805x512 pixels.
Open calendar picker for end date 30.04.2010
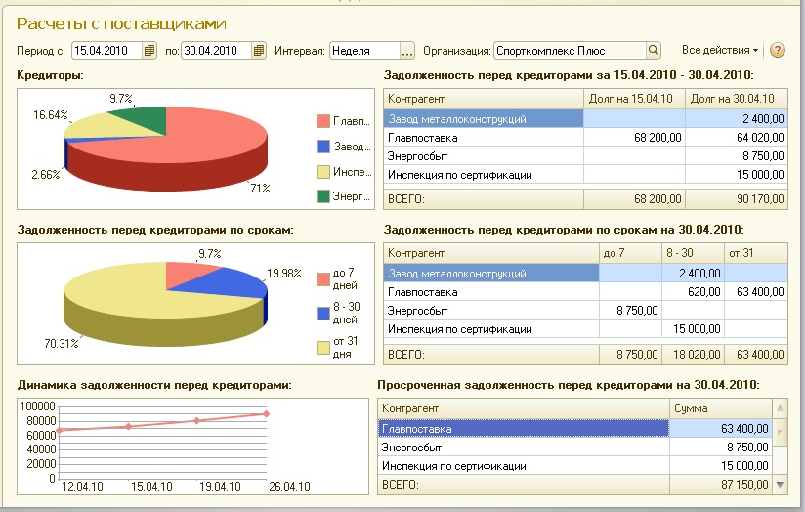pyautogui.click(x=259, y=51)
